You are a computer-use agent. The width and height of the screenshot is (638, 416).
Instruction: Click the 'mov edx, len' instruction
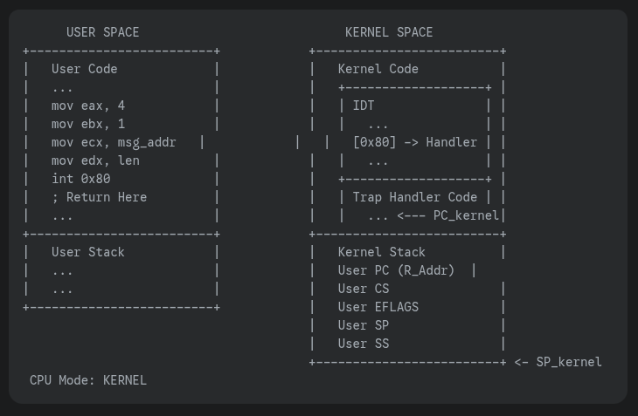[x=95, y=160]
